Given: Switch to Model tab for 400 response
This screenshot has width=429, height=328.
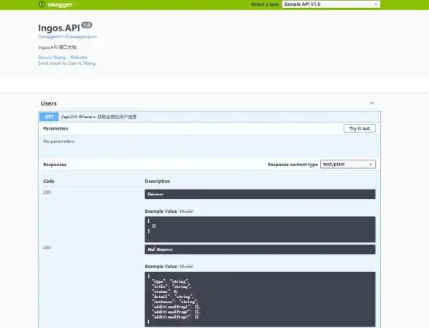Looking at the screenshot, I should tap(187, 266).
